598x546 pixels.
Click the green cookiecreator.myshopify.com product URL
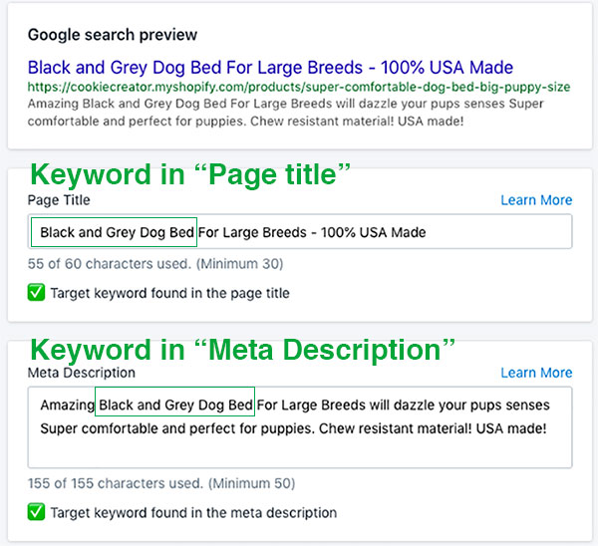click(x=299, y=87)
